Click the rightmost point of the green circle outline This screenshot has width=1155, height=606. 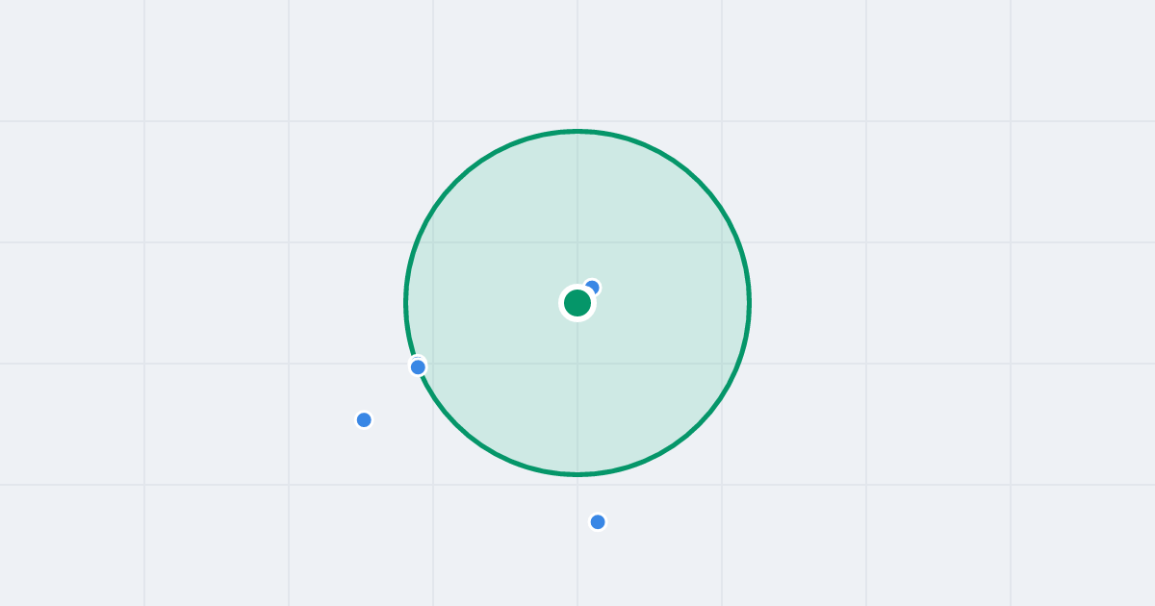pyautogui.click(x=750, y=303)
